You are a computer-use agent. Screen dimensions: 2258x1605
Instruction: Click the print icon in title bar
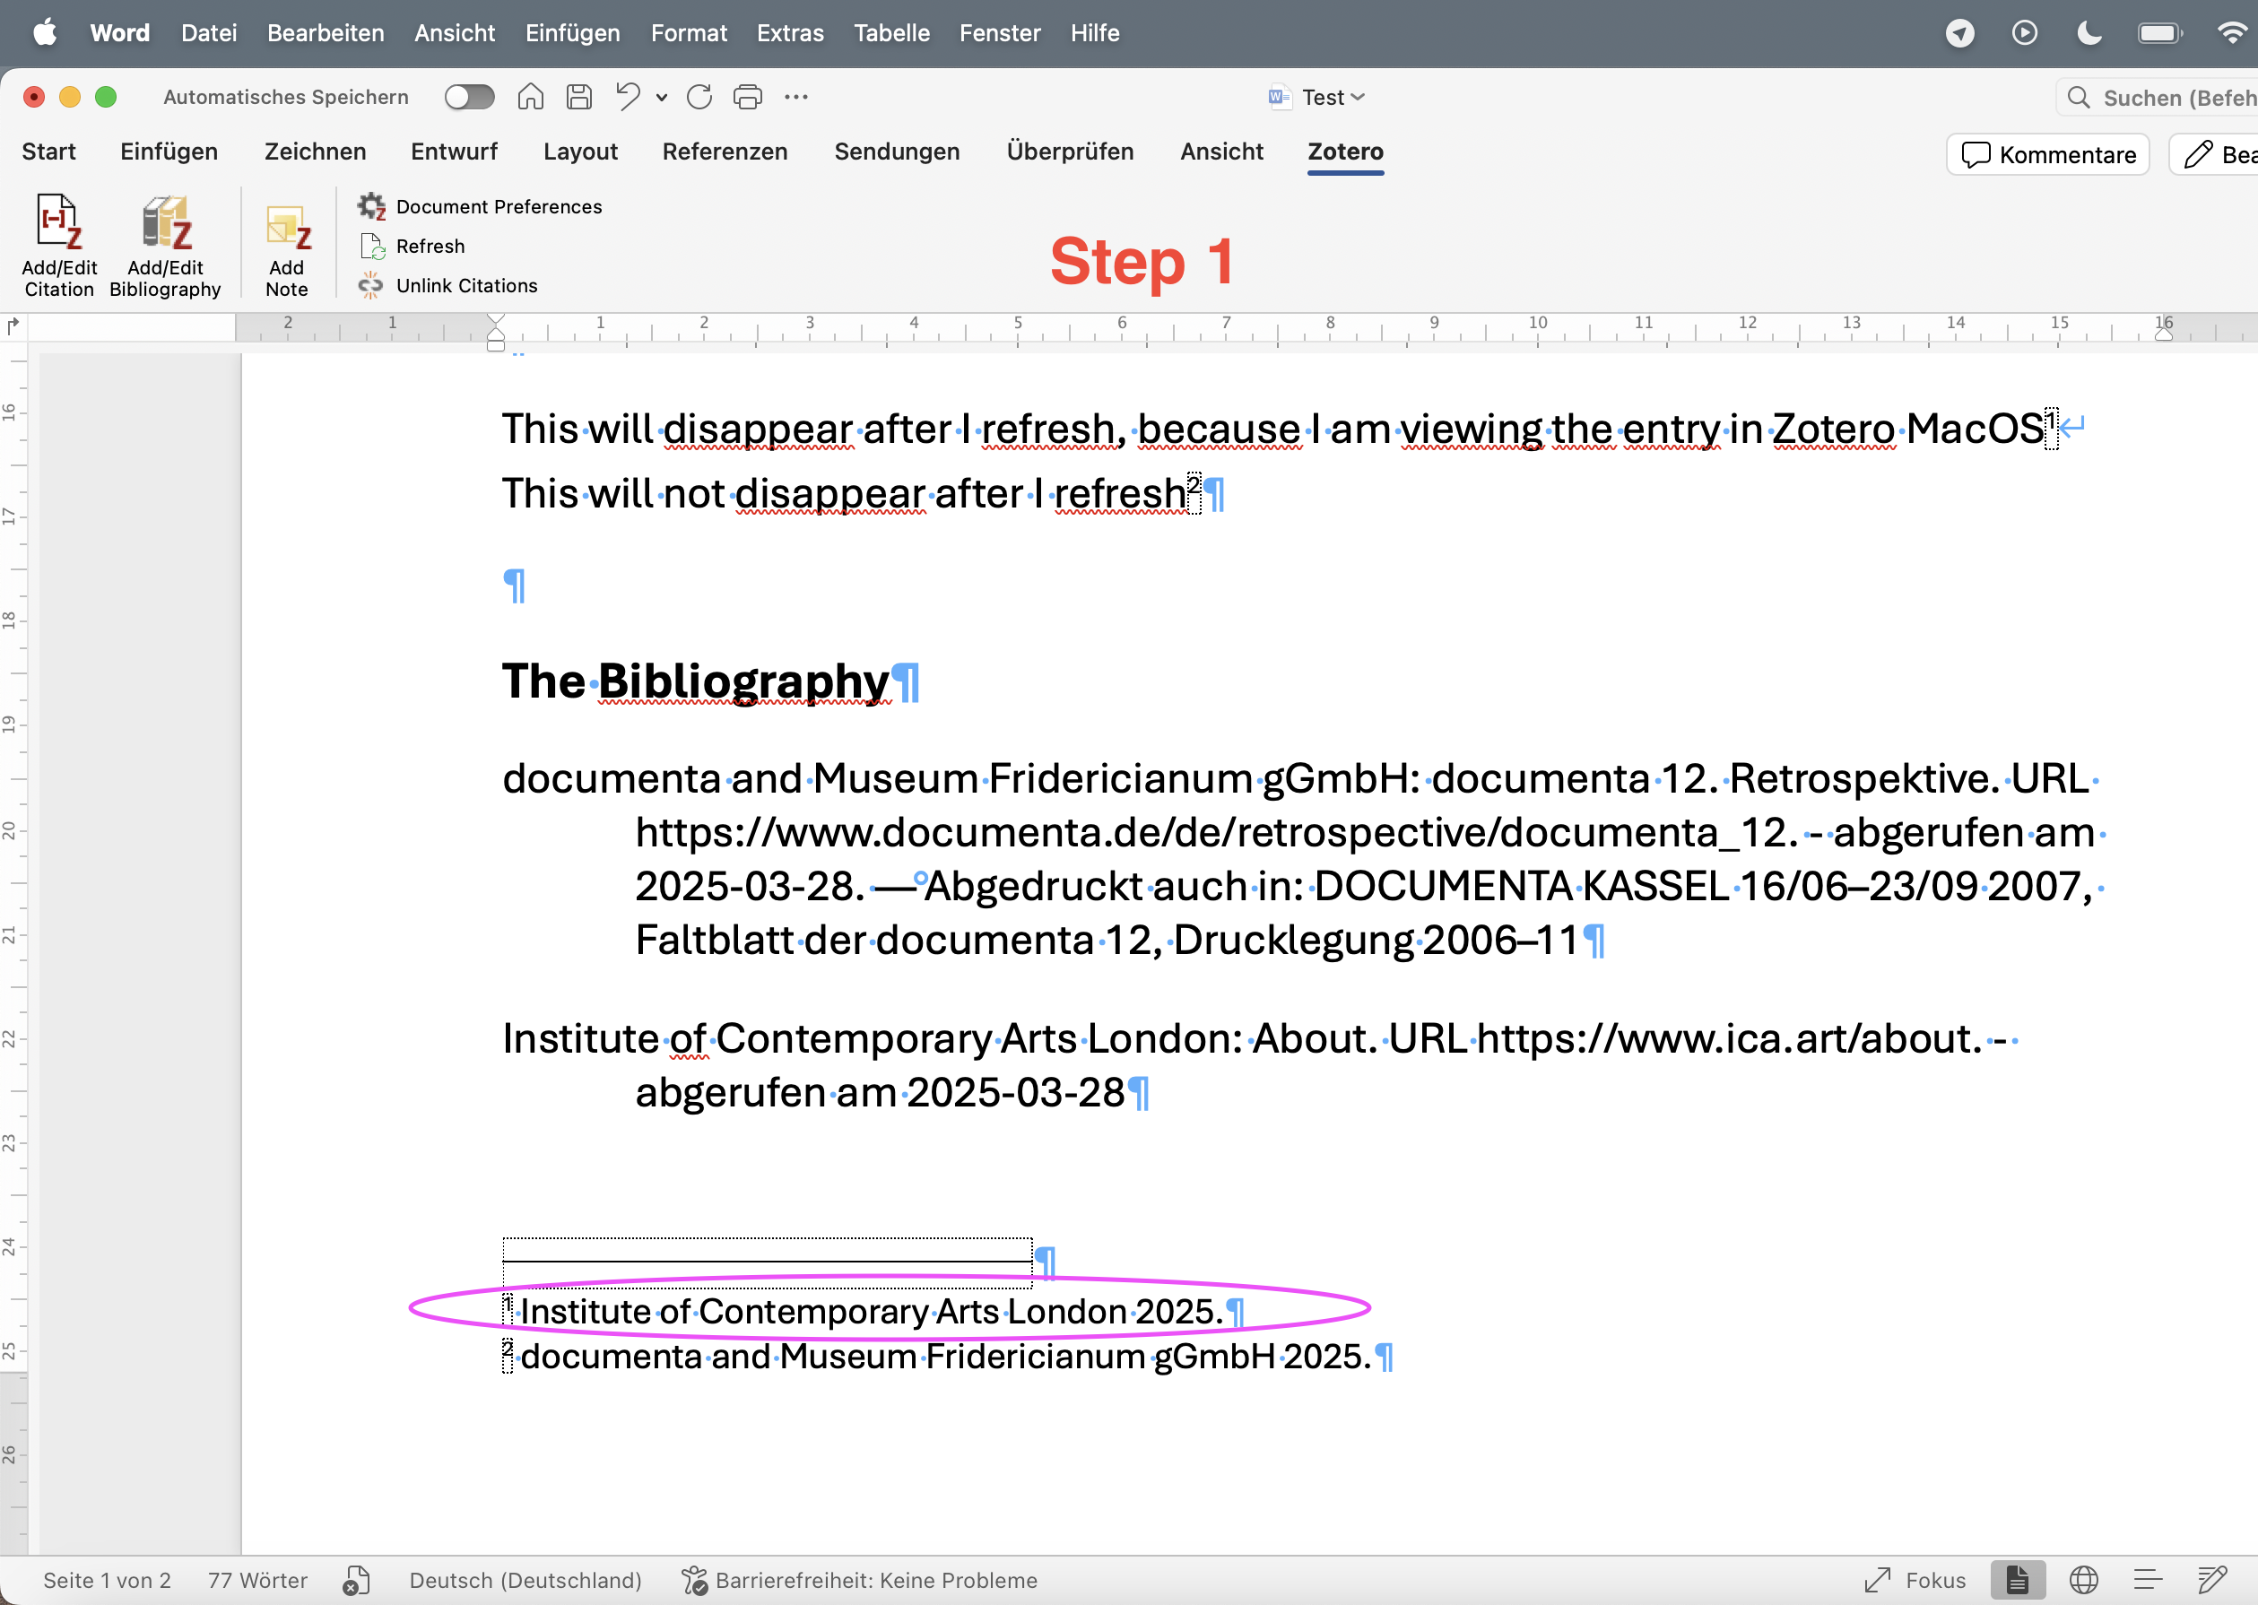(x=748, y=97)
